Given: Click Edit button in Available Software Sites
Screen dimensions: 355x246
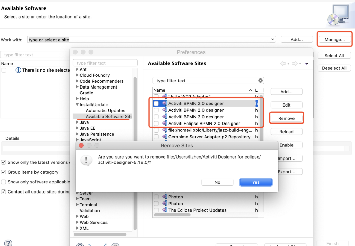Looking at the screenshot, I should point(286,105).
